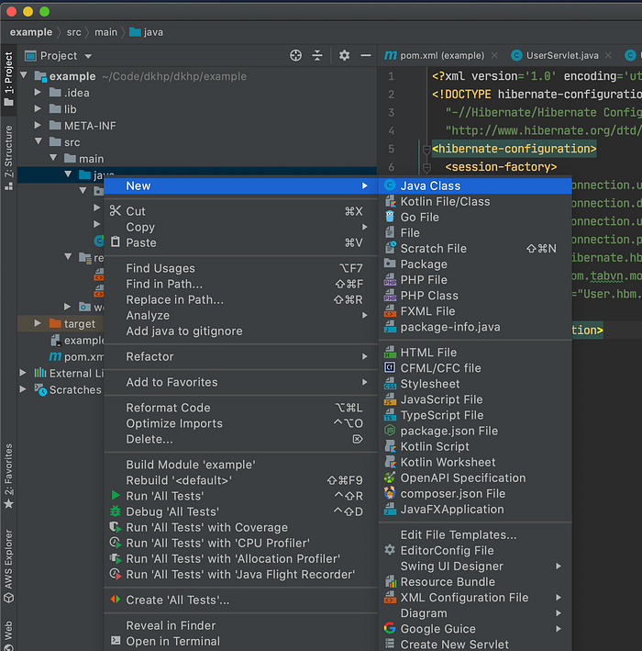Screen dimensions: 642x651
Task: Click 'main' breadcrumb segment
Action: coord(105,32)
